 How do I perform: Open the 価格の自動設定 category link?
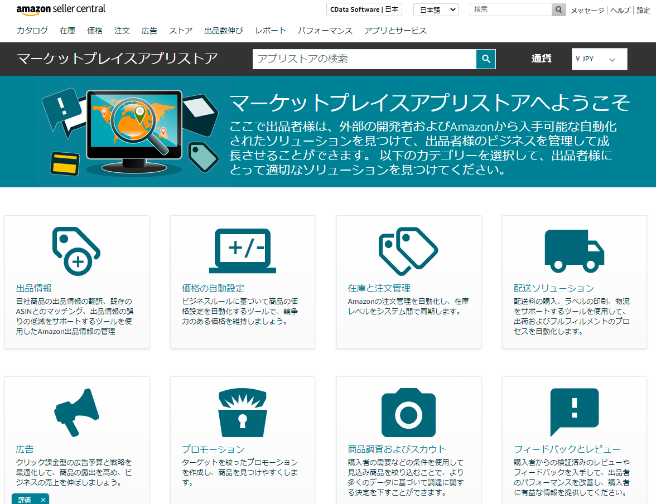coord(213,288)
